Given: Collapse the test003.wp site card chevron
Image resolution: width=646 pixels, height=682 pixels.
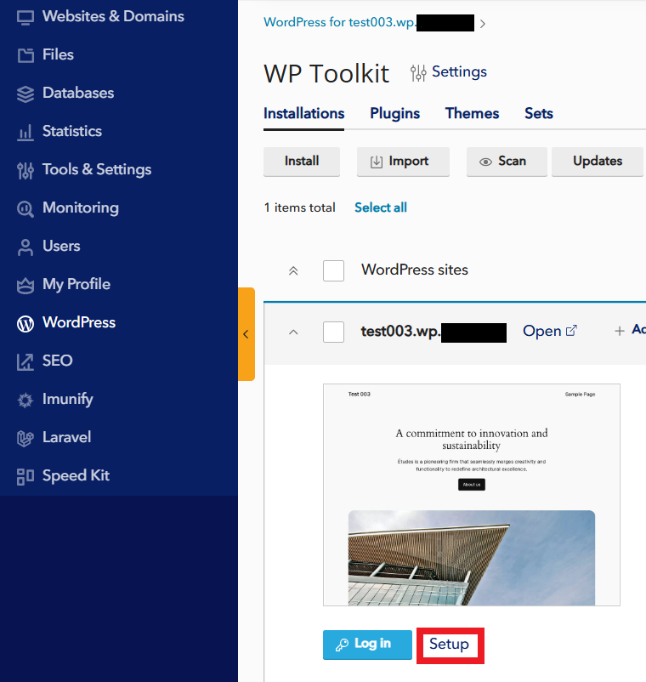Looking at the screenshot, I should tap(293, 332).
